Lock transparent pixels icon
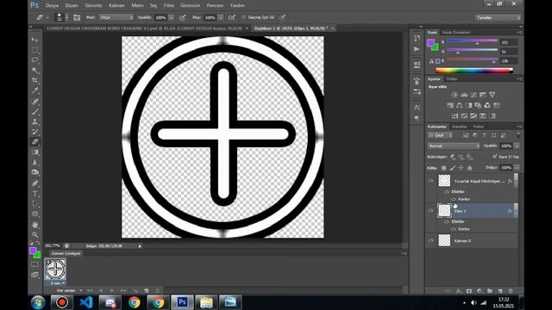552x310 pixels. point(444,168)
